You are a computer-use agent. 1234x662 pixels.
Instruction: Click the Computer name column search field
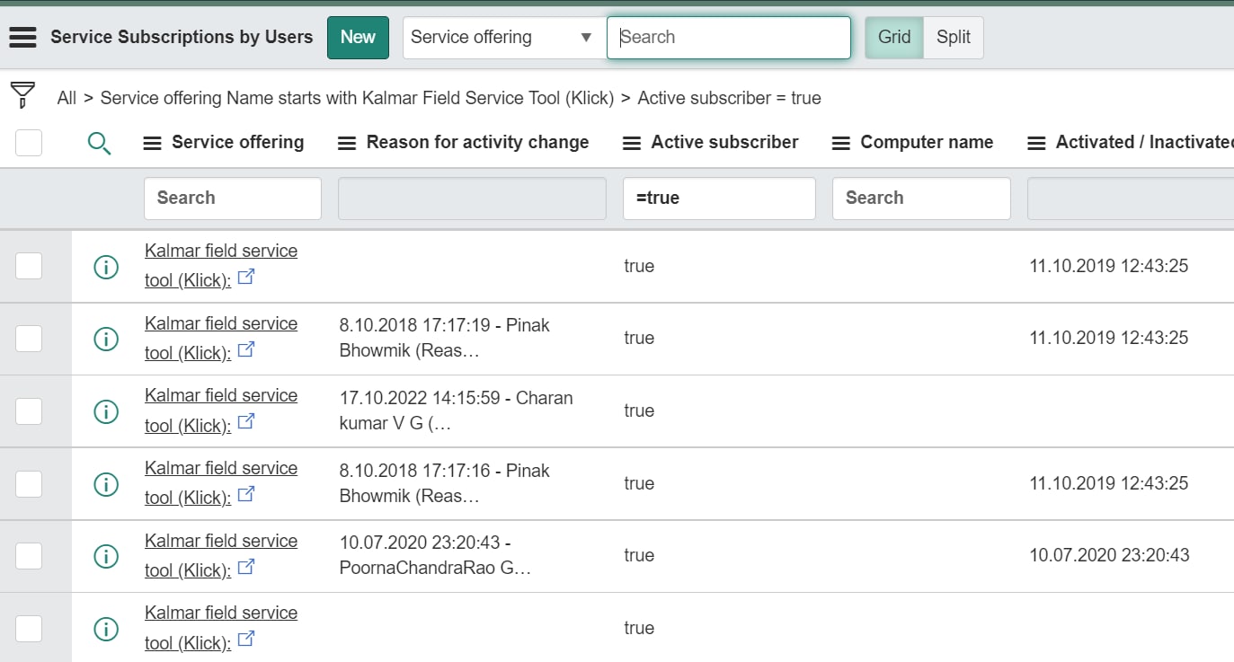(921, 199)
